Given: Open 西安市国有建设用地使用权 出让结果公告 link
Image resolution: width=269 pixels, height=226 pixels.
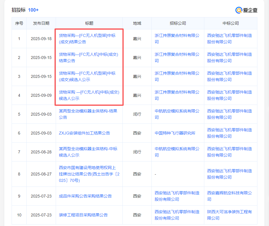Looking at the screenshot, I should pyautogui.click(x=89, y=174).
